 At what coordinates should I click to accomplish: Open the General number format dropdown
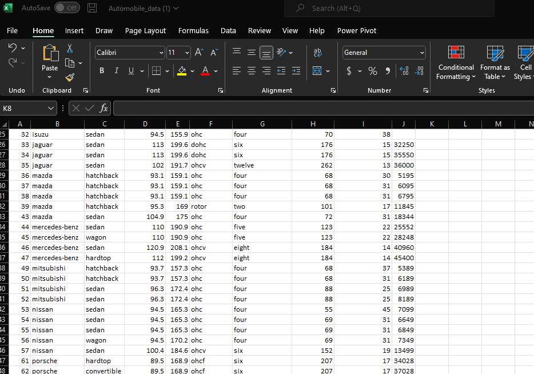point(384,52)
